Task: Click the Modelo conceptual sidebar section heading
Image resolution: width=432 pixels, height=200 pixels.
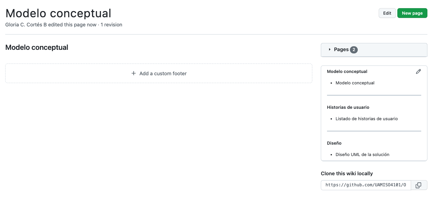Action: (347, 72)
